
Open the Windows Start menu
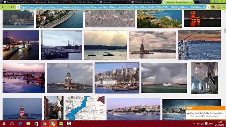pyautogui.click(x=4, y=124)
